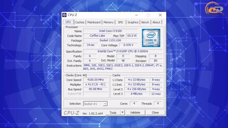This screenshot has height=128, width=228.
Task: Expand the Tools dropdown arrow
Action: (x=123, y=112)
